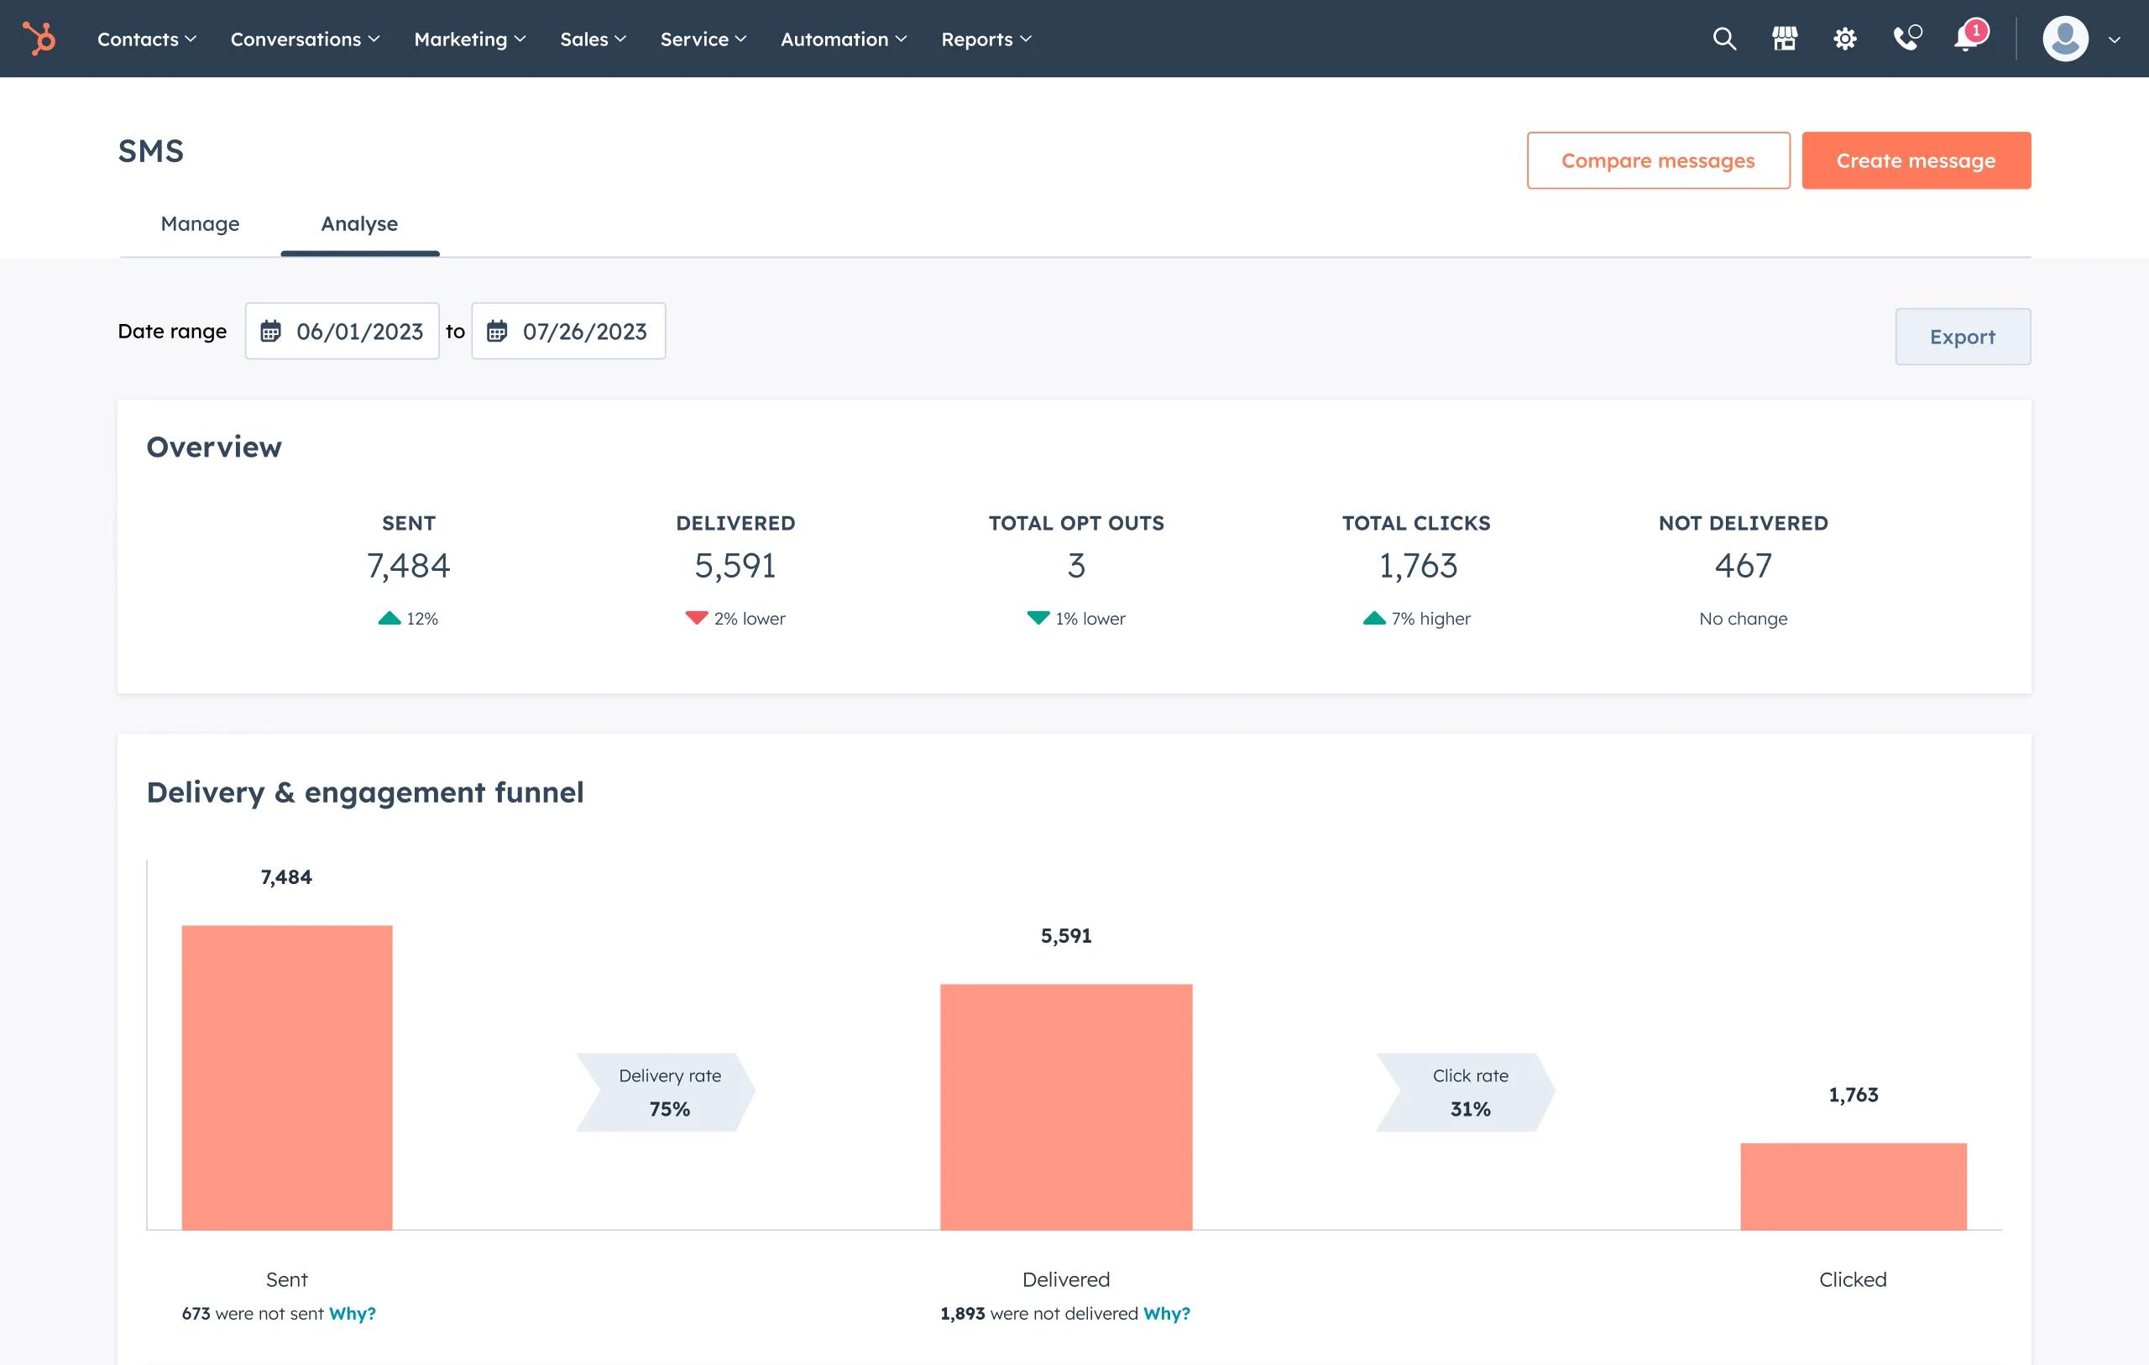Viewport: 2149px width, 1365px height.
Task: Click the Delivered bar in funnel chart
Action: tap(1065, 1106)
